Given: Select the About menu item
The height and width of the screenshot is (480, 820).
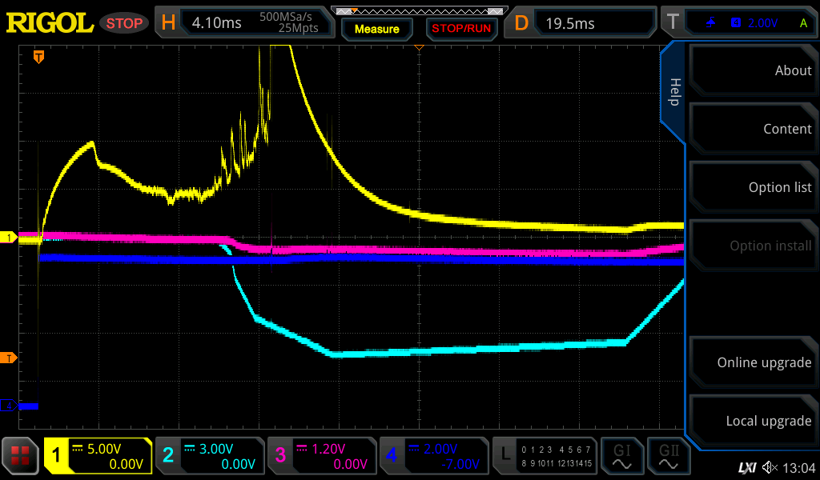Looking at the screenshot, I should 753,70.
